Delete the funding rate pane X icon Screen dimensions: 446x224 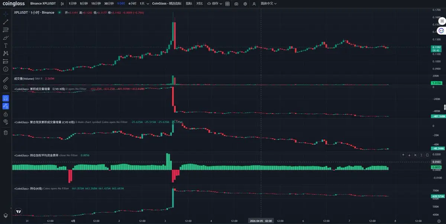click(415, 155)
